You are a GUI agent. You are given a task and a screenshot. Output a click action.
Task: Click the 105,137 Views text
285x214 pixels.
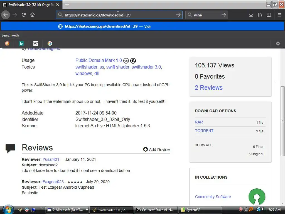point(215,65)
